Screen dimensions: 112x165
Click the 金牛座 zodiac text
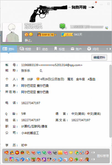pos(81,79)
